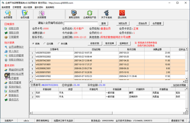The width and height of the screenshot is (190, 123).
Task: Open the 系统初始化 sidebar link
Action: [x=15, y=87]
